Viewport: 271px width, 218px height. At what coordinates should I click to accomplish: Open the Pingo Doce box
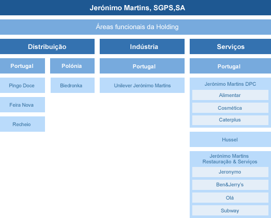click(22, 85)
